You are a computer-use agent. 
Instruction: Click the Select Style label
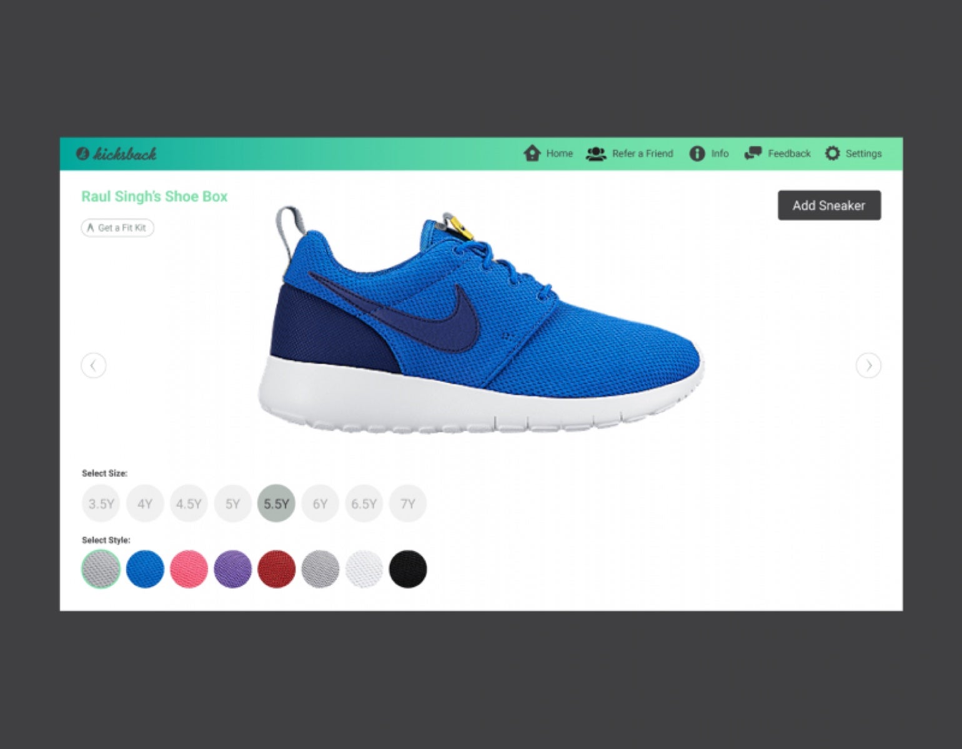(106, 540)
